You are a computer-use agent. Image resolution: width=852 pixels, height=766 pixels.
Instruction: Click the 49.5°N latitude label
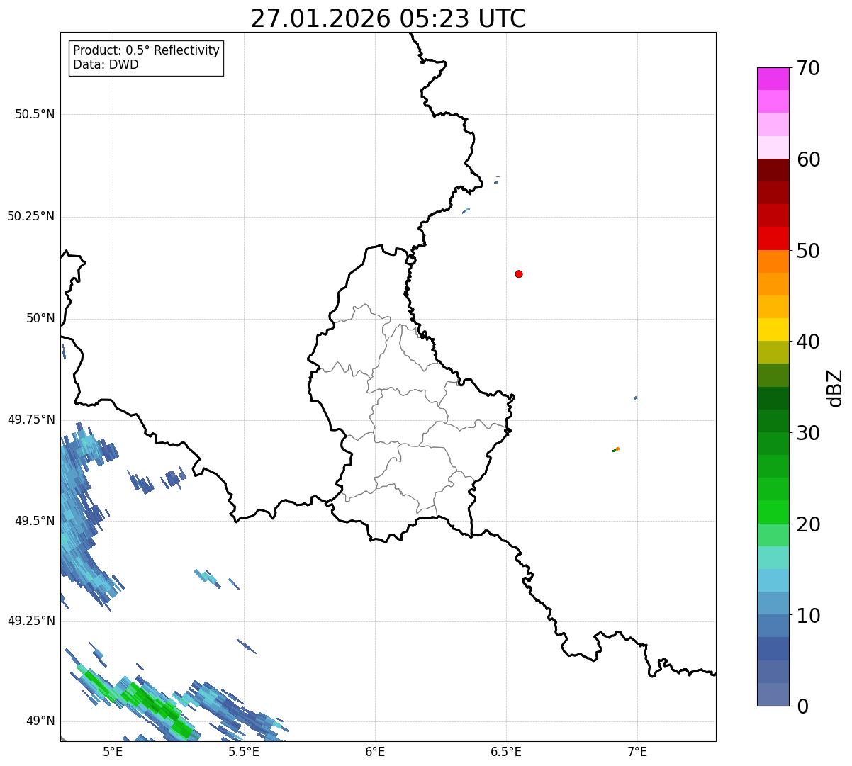[x=35, y=521]
